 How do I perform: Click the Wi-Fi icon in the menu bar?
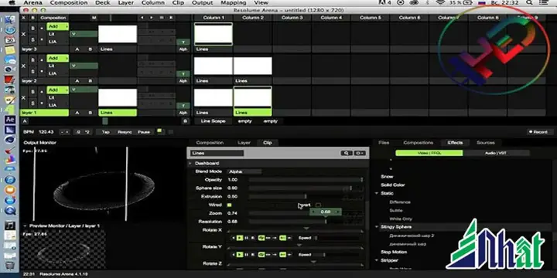click(x=441, y=3)
